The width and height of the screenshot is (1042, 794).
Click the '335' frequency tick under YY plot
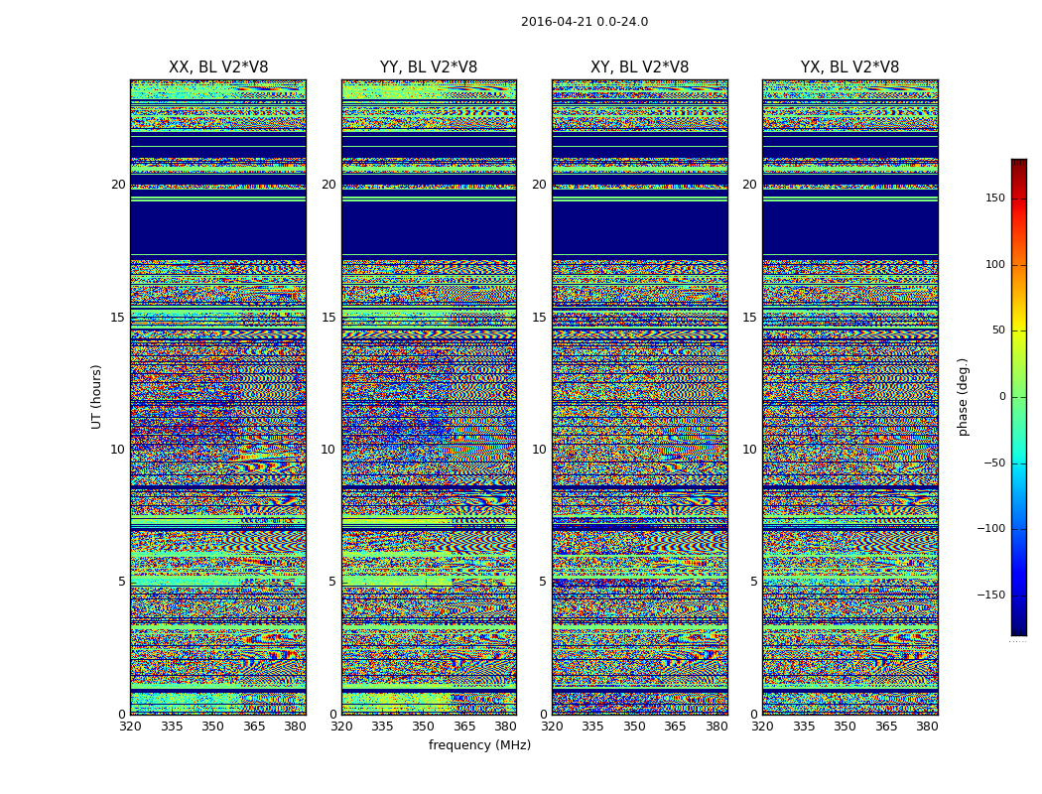coord(382,727)
